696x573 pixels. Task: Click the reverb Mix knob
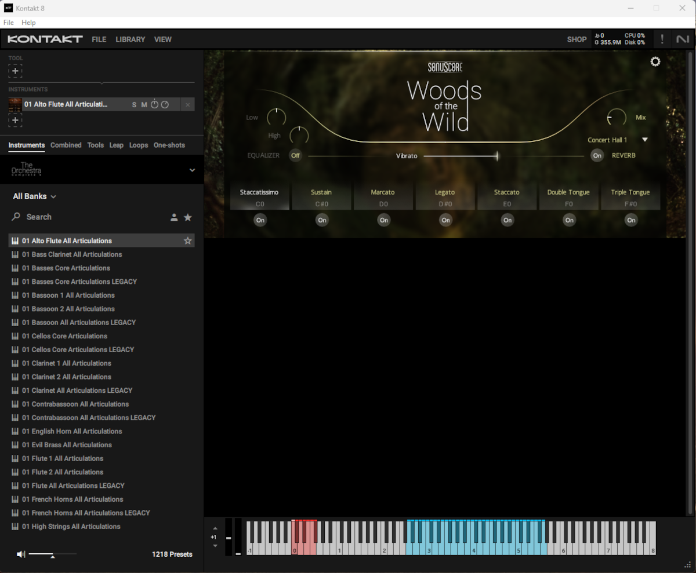617,118
